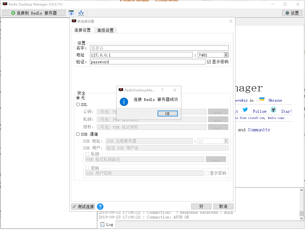
Task: Toggle the SSH private key checkbox
Action: tap(87, 154)
